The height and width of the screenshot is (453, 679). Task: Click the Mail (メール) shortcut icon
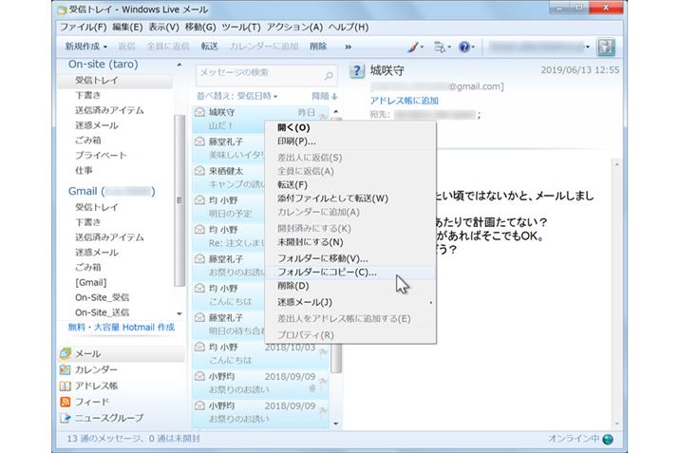point(66,354)
